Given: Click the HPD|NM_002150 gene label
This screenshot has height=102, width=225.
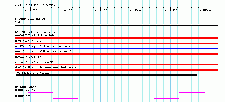Looking at the screenshot, I should (x=25, y=90).
